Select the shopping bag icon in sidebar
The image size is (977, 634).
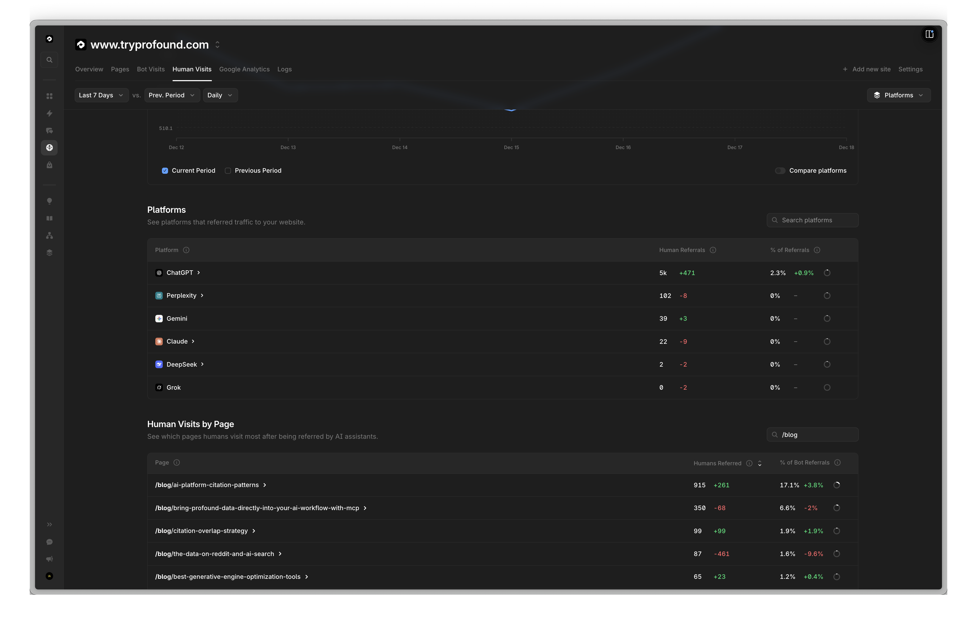(x=49, y=165)
